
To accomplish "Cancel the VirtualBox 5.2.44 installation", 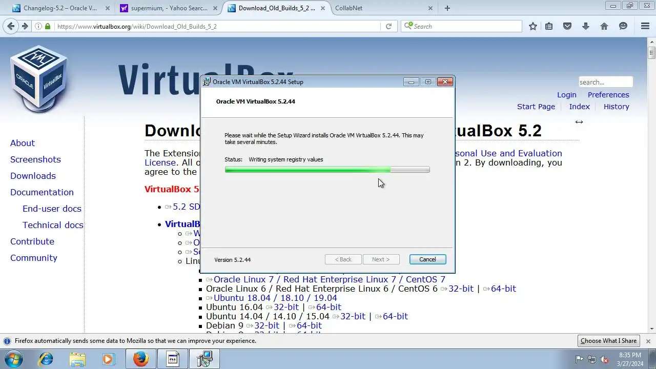I will click(427, 259).
